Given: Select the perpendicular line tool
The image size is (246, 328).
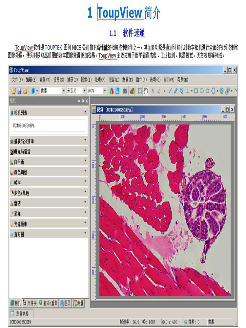Looking at the screenshot, I should click(187, 91).
